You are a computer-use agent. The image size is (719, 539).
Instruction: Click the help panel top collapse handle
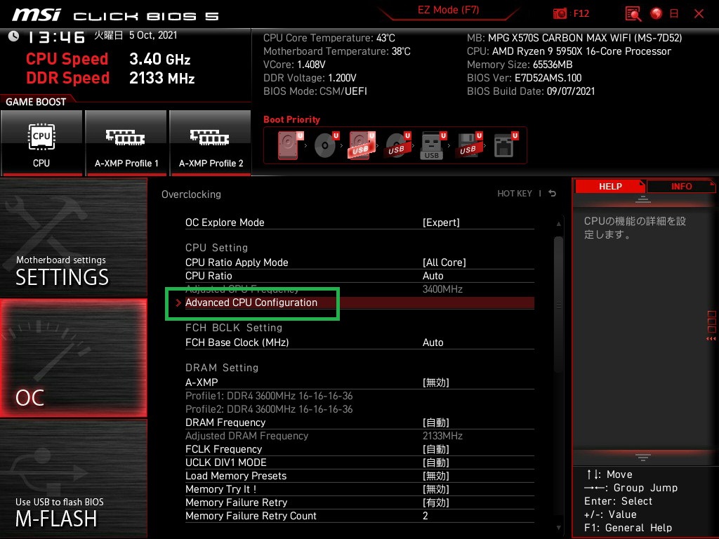click(x=643, y=199)
